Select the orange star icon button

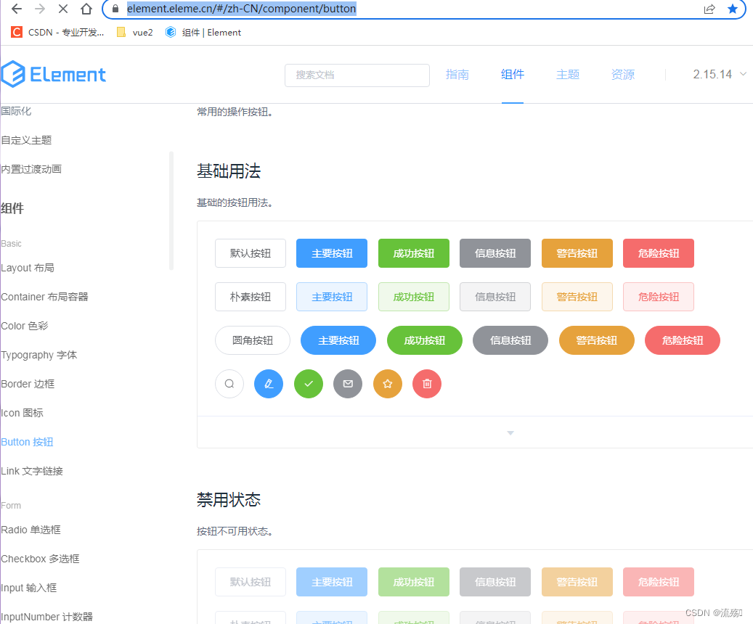pyautogui.click(x=387, y=384)
